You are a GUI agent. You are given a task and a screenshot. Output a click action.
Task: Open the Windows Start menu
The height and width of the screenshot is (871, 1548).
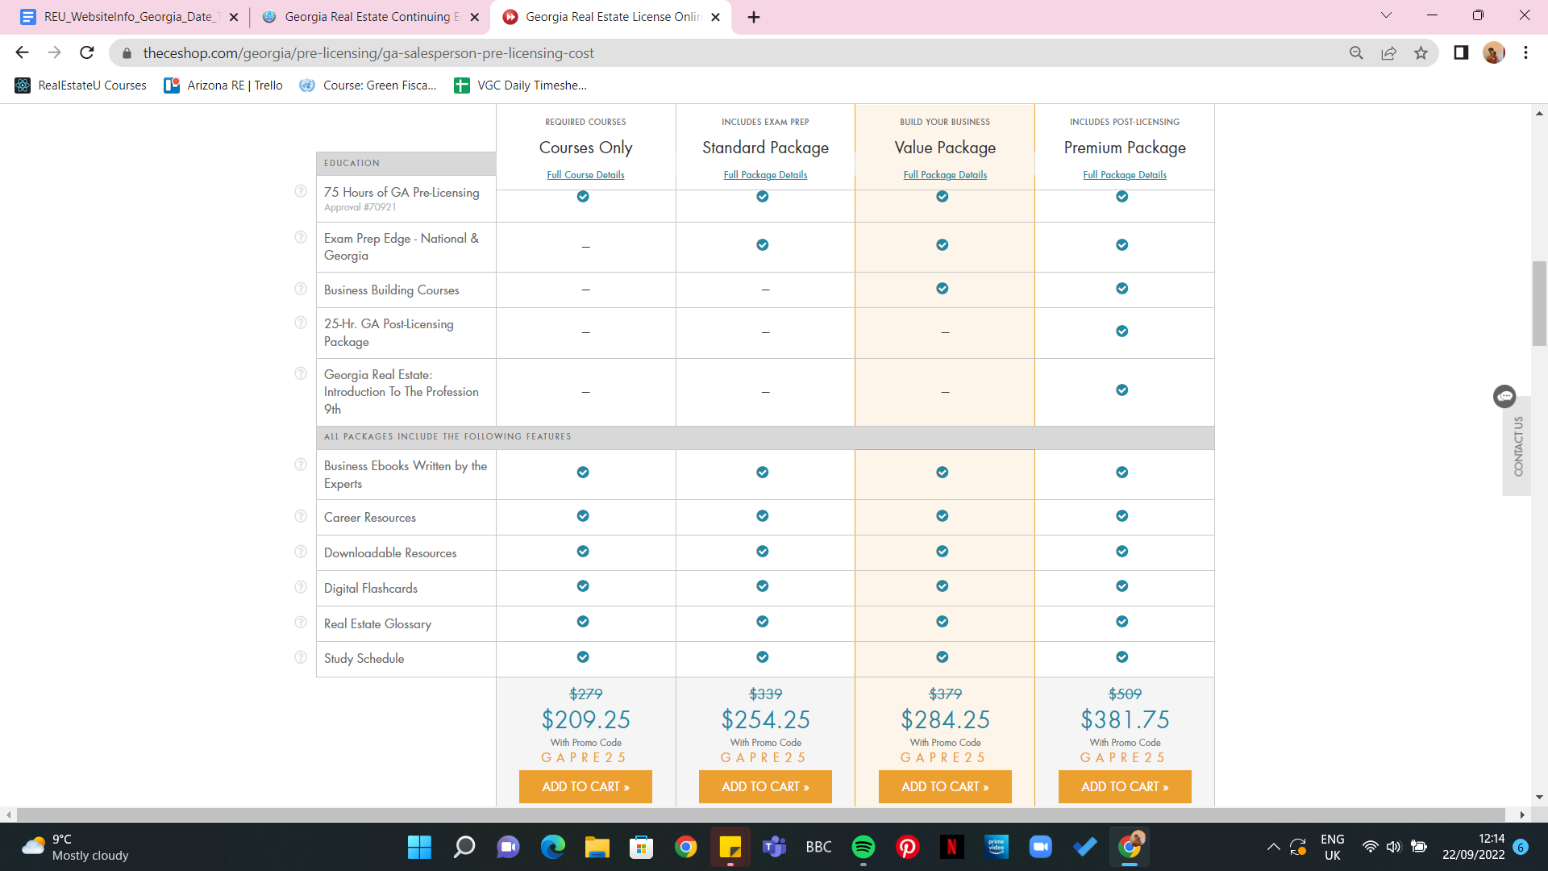click(419, 847)
